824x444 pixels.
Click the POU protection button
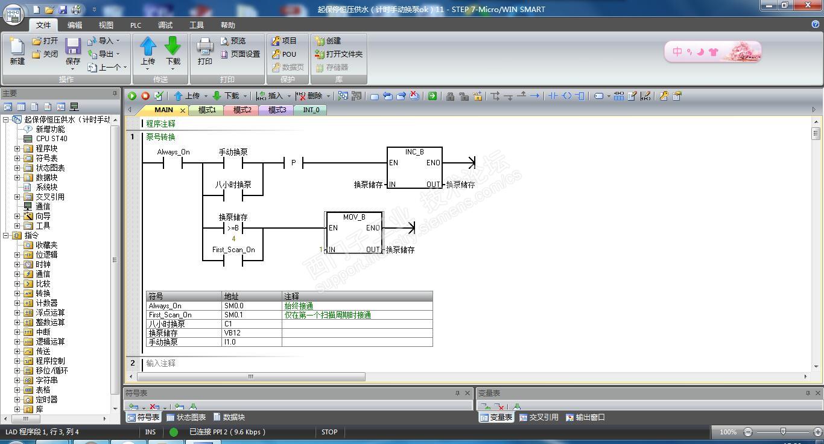(x=284, y=54)
